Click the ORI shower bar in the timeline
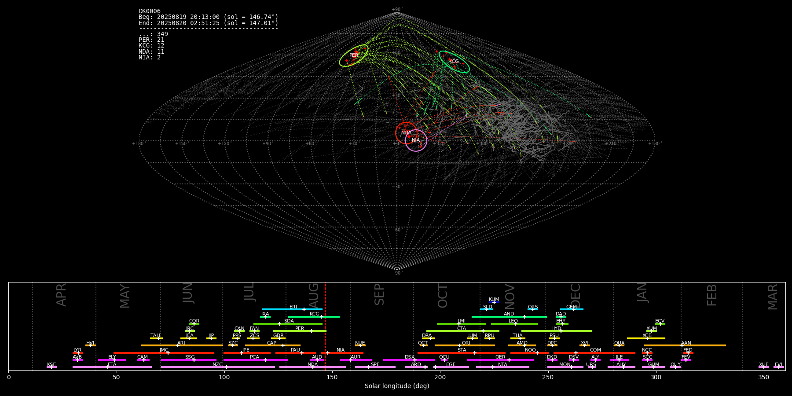This screenshot has height=396, width=792. point(465,345)
